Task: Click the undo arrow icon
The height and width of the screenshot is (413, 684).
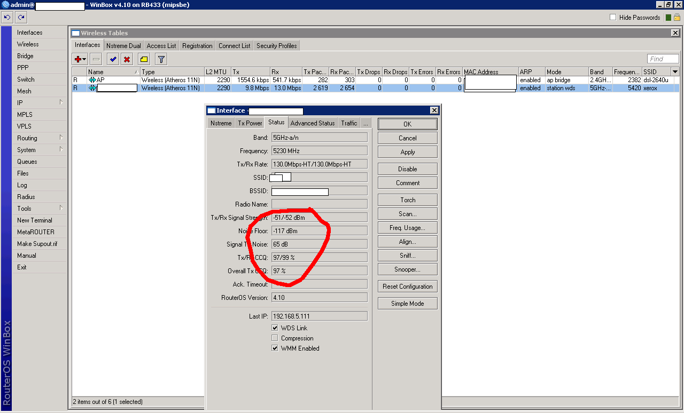Action: coord(7,18)
